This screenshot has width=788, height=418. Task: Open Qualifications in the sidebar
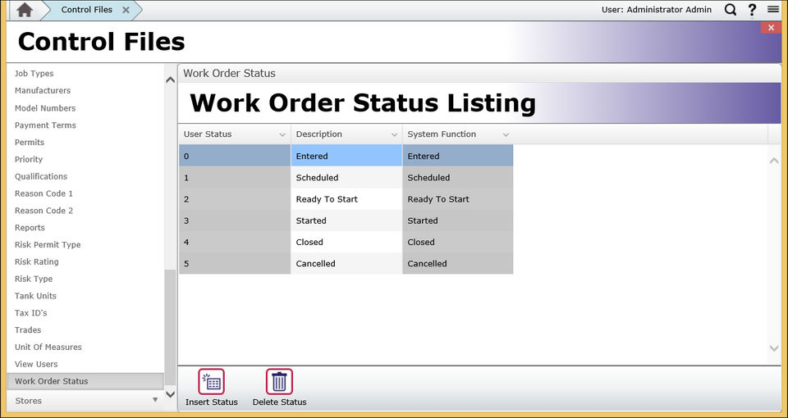pos(41,176)
